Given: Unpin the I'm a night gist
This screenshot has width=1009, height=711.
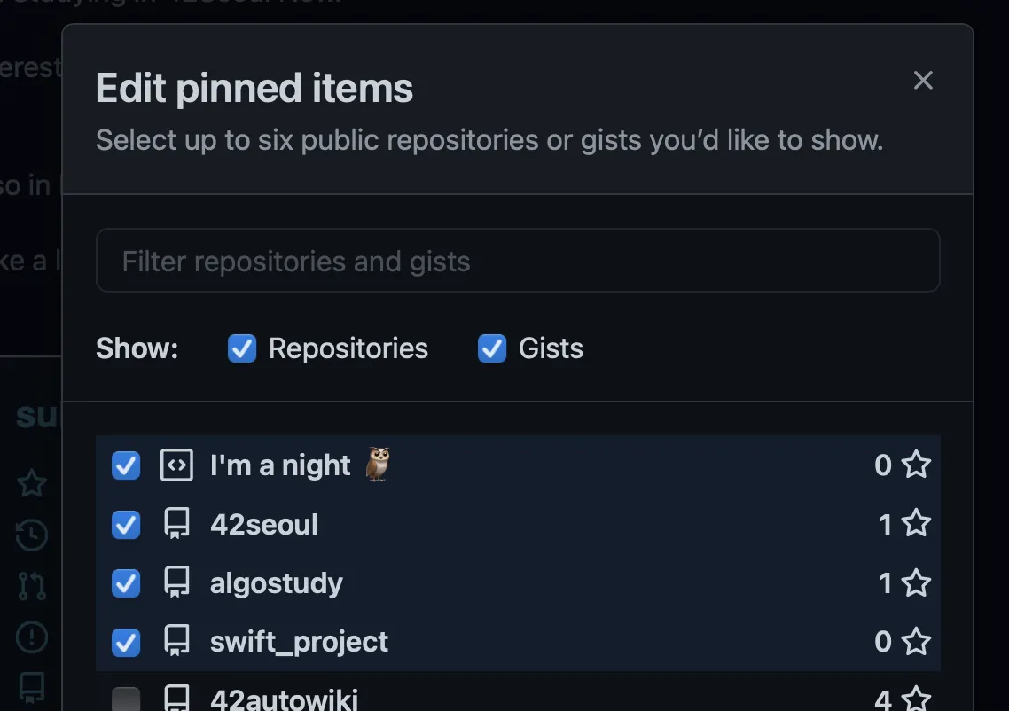Looking at the screenshot, I should pos(126,465).
